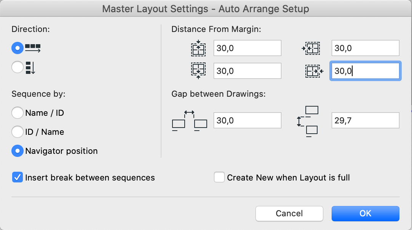Select the vertical direction radio button
The width and height of the screenshot is (412, 230).
(18, 67)
